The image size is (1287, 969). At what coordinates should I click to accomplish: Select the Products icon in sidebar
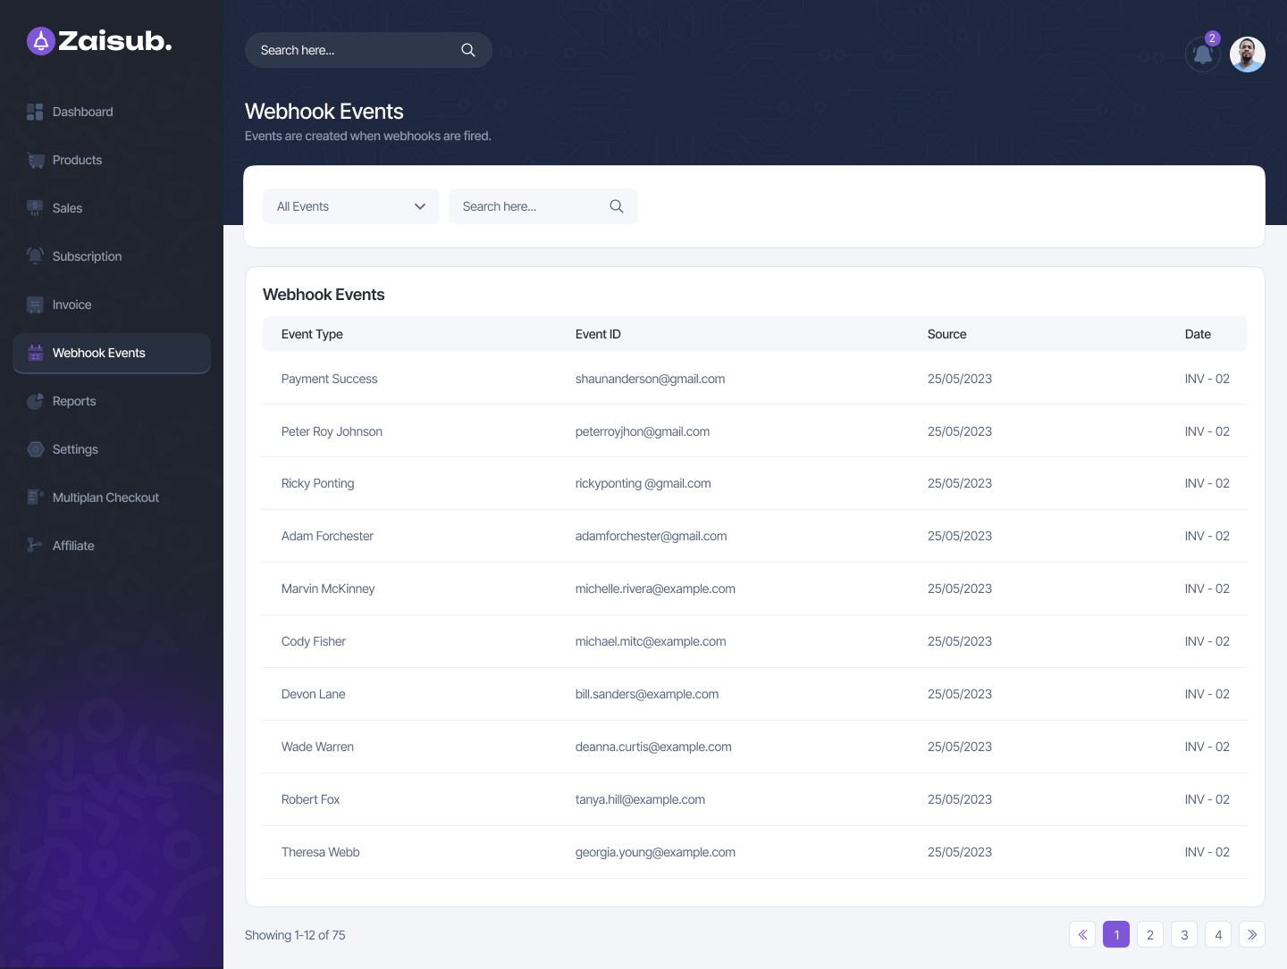click(x=36, y=160)
